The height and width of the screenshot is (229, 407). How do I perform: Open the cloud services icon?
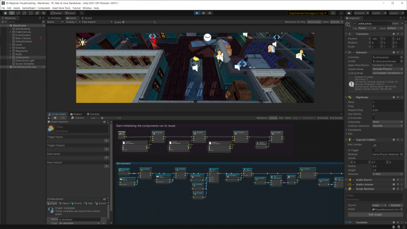(x=349, y=13)
